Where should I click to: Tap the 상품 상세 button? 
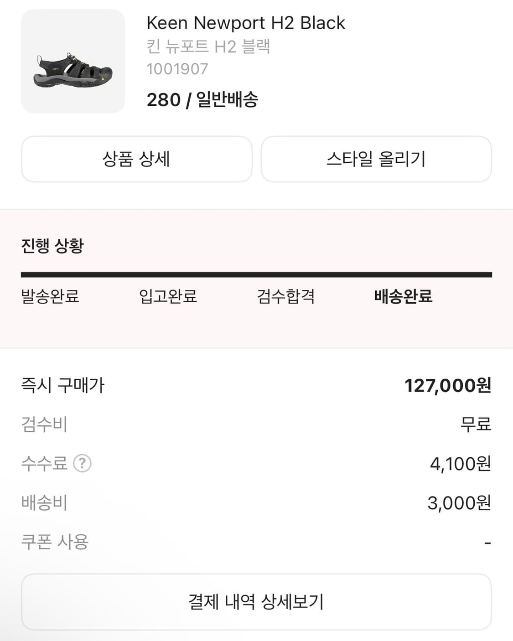click(x=136, y=159)
